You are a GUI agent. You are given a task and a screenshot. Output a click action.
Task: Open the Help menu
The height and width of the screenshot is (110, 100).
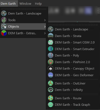[x=38, y=3]
